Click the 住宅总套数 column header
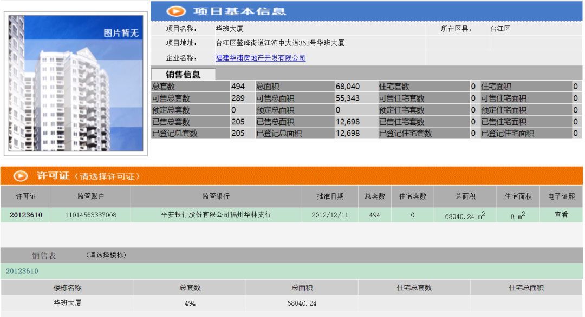This screenshot has height=317, width=585. pyautogui.click(x=414, y=288)
